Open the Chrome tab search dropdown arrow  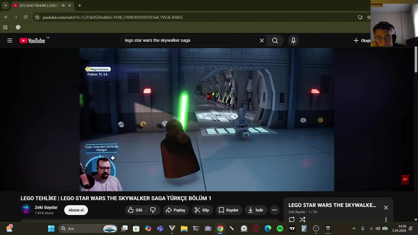tap(6, 6)
